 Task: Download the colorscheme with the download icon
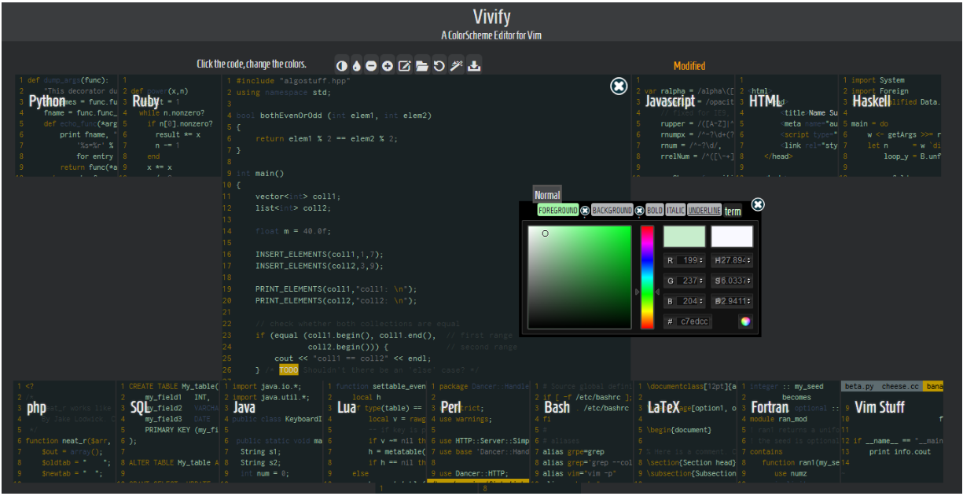[x=474, y=66]
